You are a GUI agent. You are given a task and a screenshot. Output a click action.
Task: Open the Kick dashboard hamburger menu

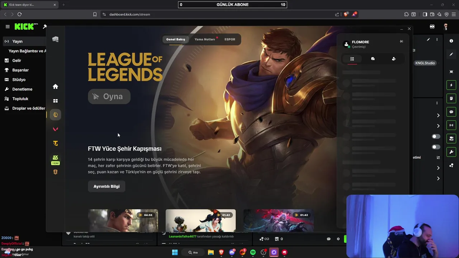(8, 27)
